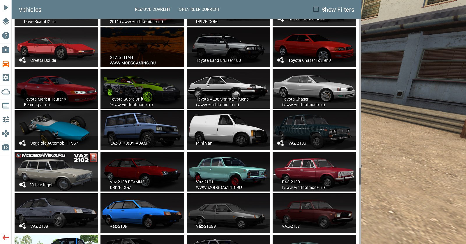Click the configurations icon on Civetta Bolide
This screenshot has height=244, width=466.
[22, 60]
